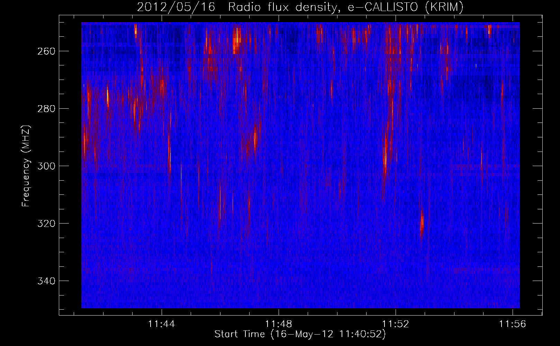Select the 11:48 time tick label
Screen dimensions: 560x346
[279, 324]
